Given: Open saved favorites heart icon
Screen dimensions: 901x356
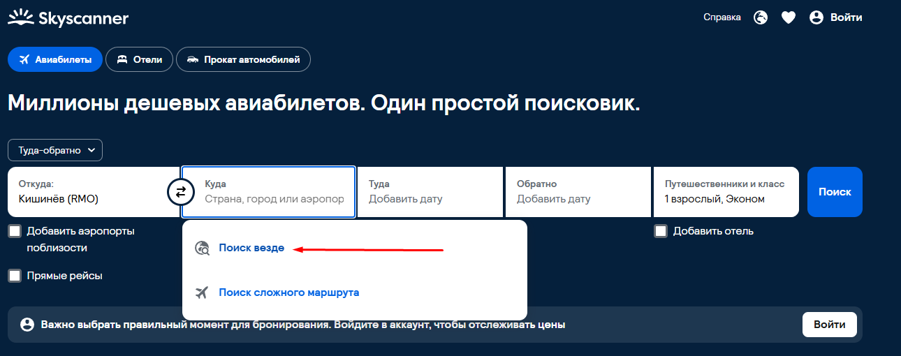Looking at the screenshot, I should coord(789,18).
